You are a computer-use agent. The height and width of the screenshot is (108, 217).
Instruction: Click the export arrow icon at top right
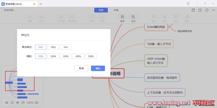click(200, 10)
